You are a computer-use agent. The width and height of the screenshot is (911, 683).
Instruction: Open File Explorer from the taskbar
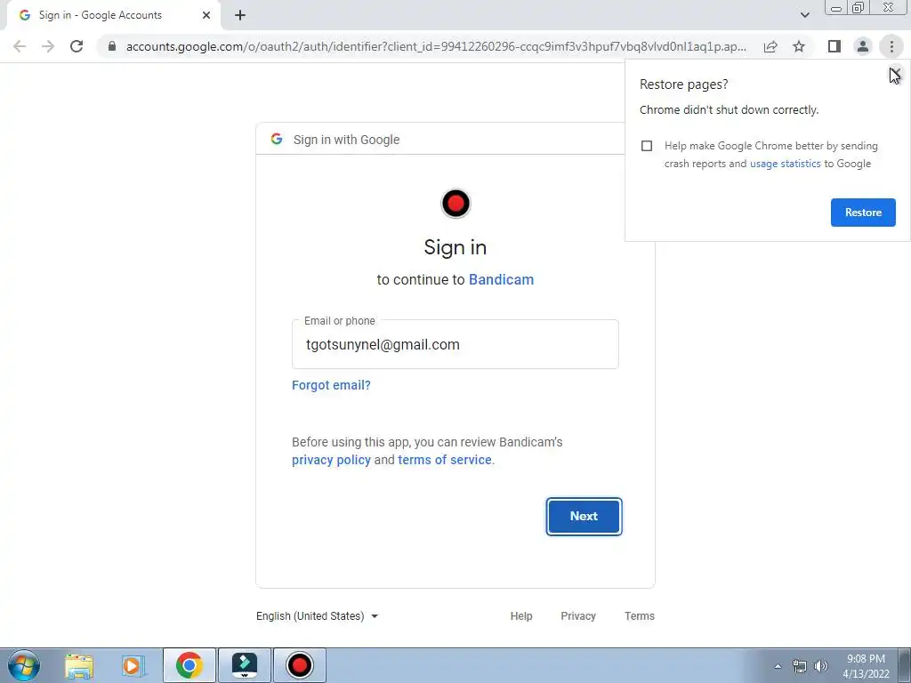point(79,665)
